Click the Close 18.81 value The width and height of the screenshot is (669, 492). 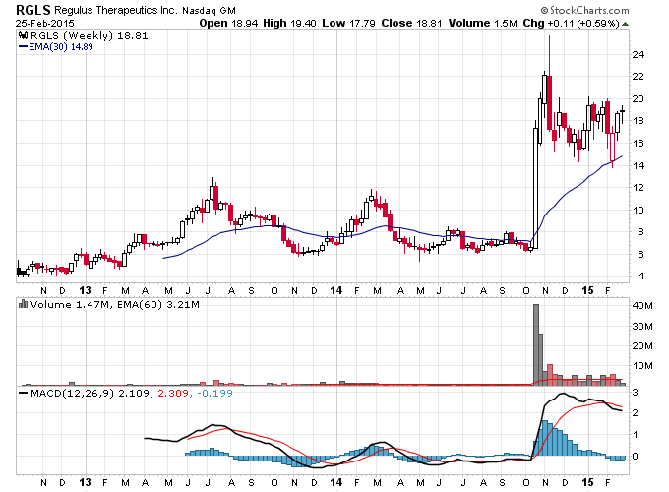411,23
